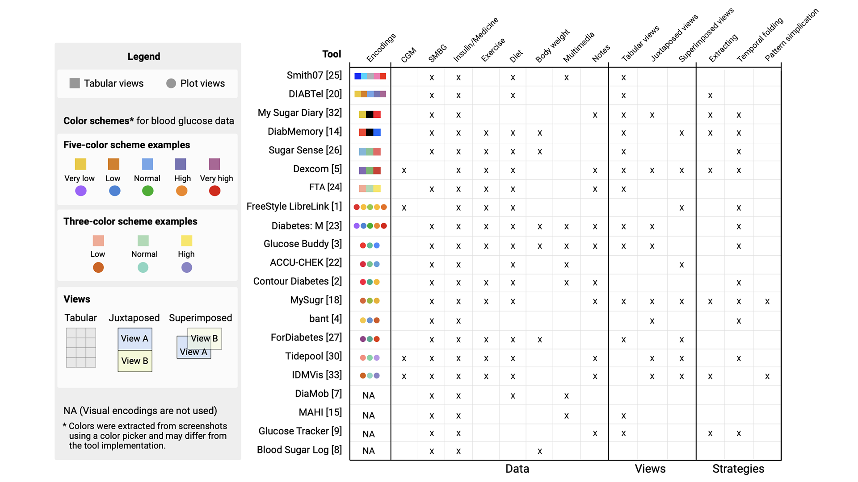
Task: Click the ForDiabetes encoding circles
Action: 370,339
